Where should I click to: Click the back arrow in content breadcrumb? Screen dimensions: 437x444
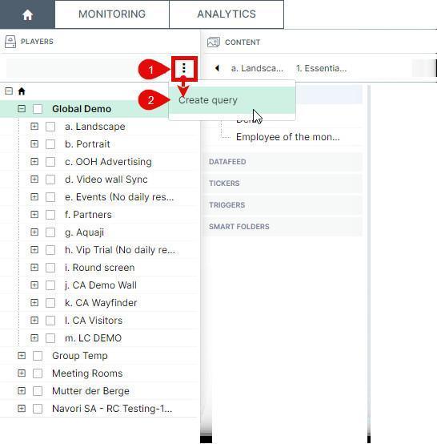pos(217,68)
